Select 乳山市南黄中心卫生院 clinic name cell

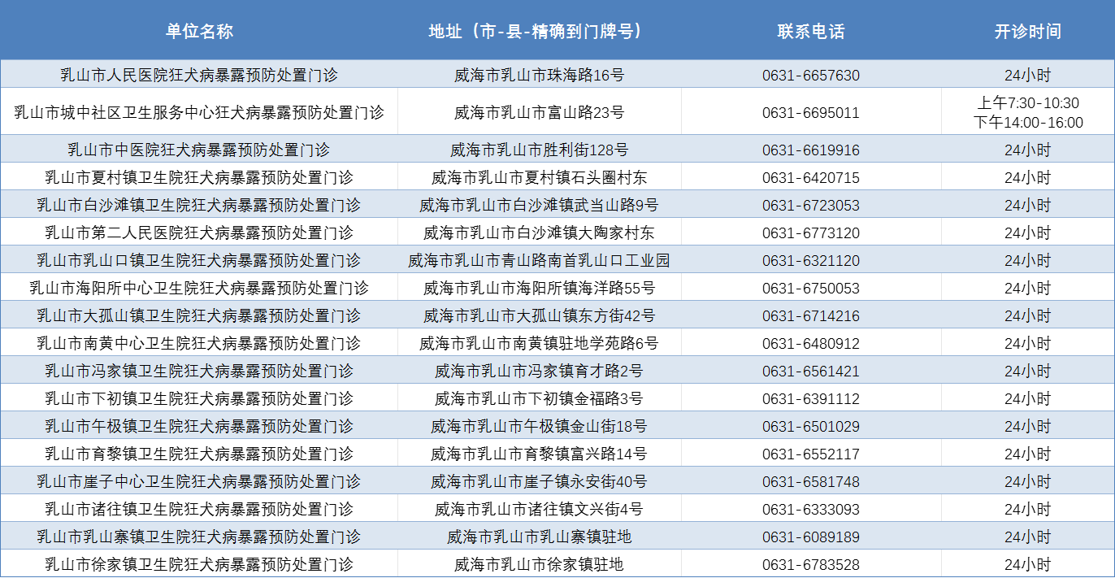point(199,343)
